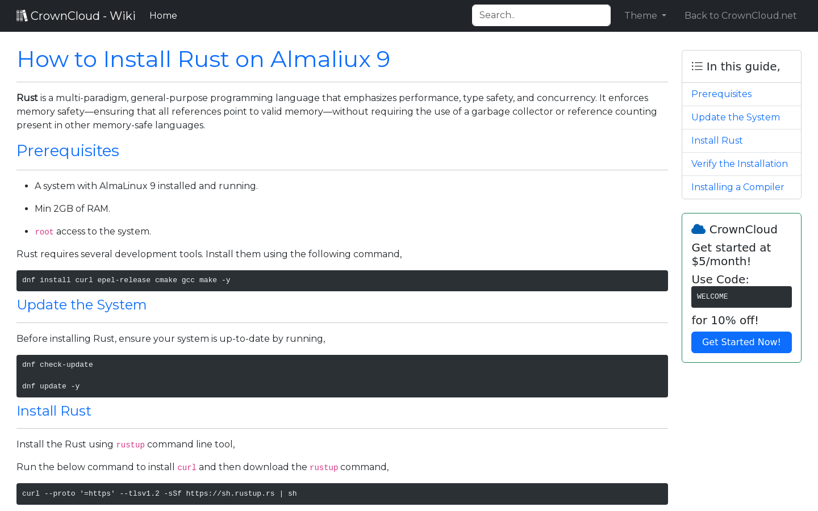
Task: Click the 'Use Code:' label
Action: coord(720,279)
